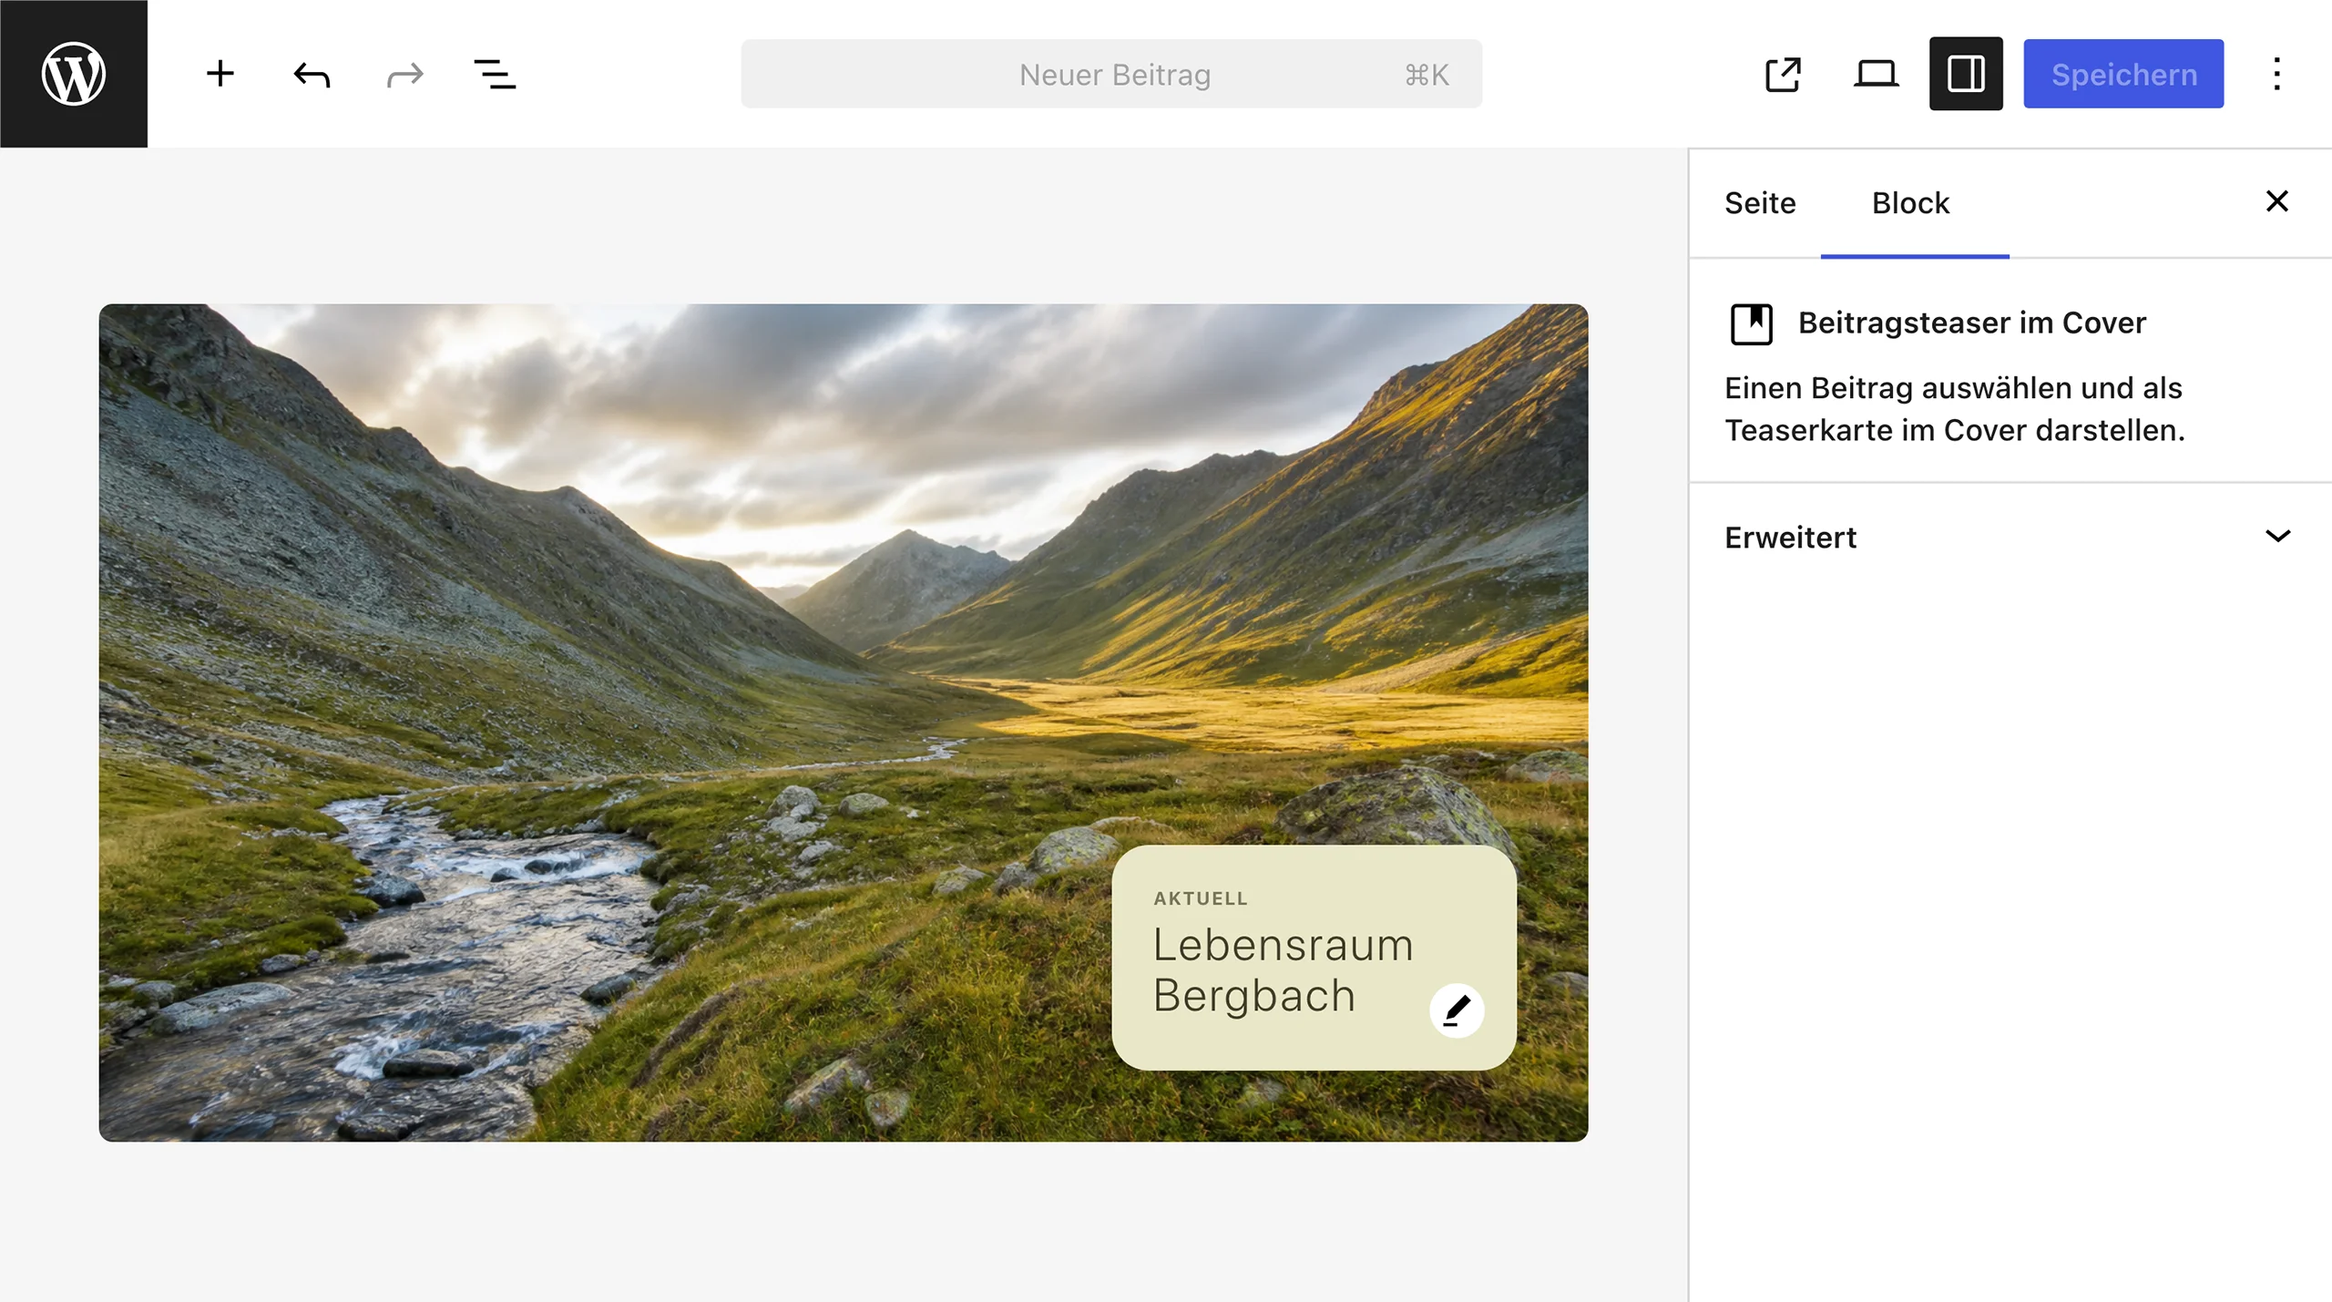This screenshot has width=2332, height=1302.
Task: Click the Beitragsteaser im Cover heading
Action: (x=1972, y=323)
